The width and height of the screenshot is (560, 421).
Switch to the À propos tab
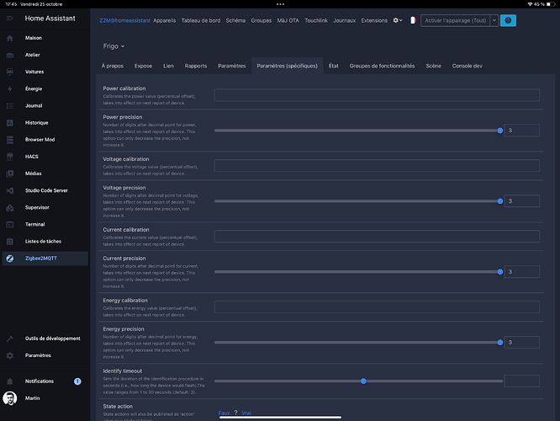click(112, 66)
